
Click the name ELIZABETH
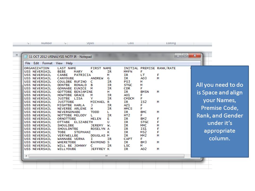(x=83, y=122)
